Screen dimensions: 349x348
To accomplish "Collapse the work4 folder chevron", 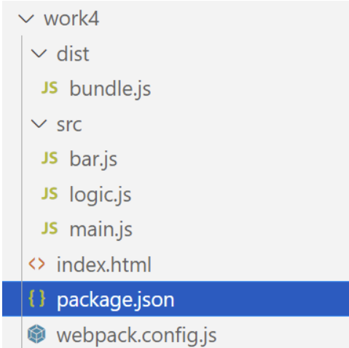I will pos(26,19).
